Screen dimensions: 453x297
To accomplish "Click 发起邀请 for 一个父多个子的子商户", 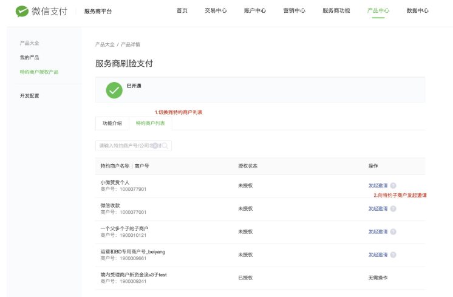I will [378, 231].
